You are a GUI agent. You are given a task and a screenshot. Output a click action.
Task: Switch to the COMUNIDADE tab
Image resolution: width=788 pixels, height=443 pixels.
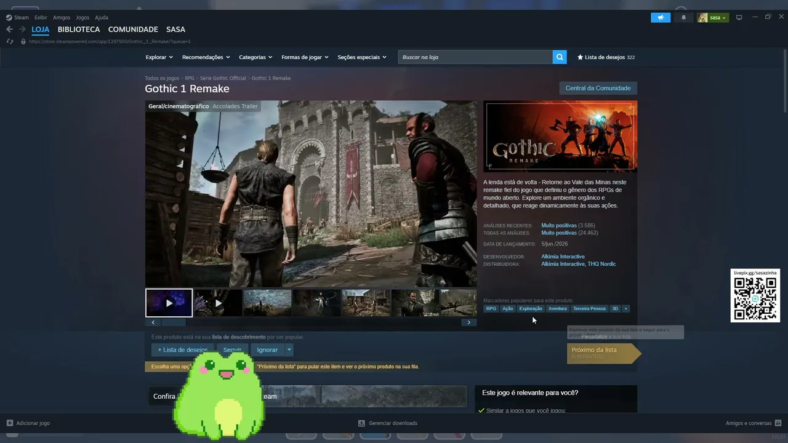[x=133, y=29]
